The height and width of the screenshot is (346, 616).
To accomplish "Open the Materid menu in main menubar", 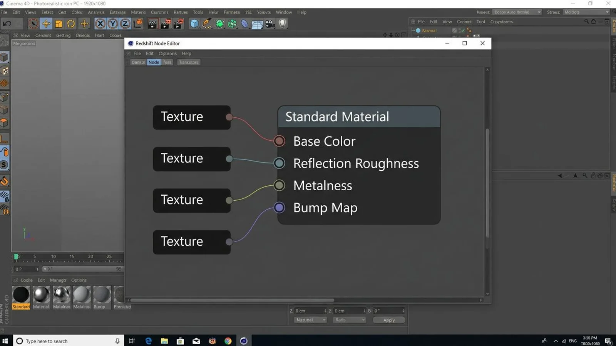I will pos(138,12).
